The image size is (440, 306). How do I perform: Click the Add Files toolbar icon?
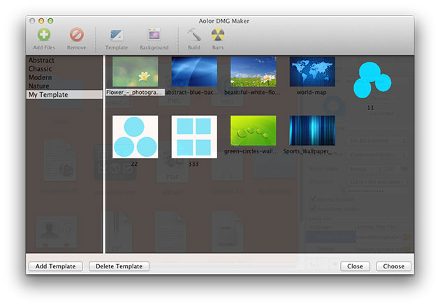point(44,35)
